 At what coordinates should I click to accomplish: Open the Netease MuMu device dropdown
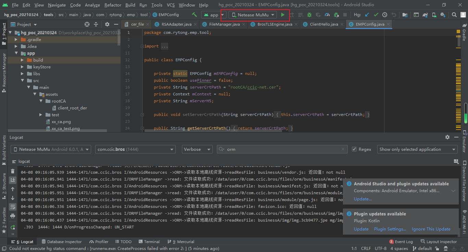(x=253, y=15)
